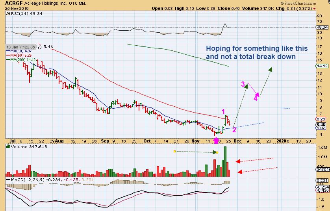Click the Nov month label on time axis
330x211 pixels.
pos(195,141)
